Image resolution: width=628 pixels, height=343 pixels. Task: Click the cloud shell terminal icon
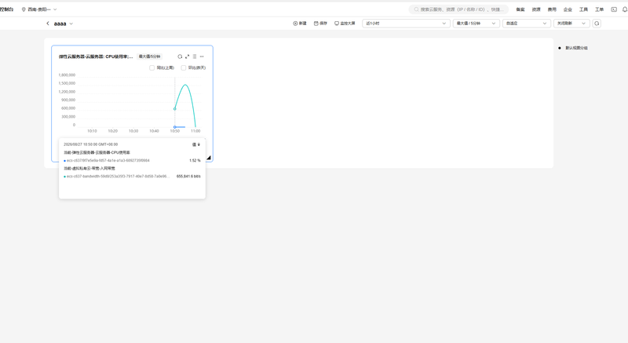click(x=614, y=9)
